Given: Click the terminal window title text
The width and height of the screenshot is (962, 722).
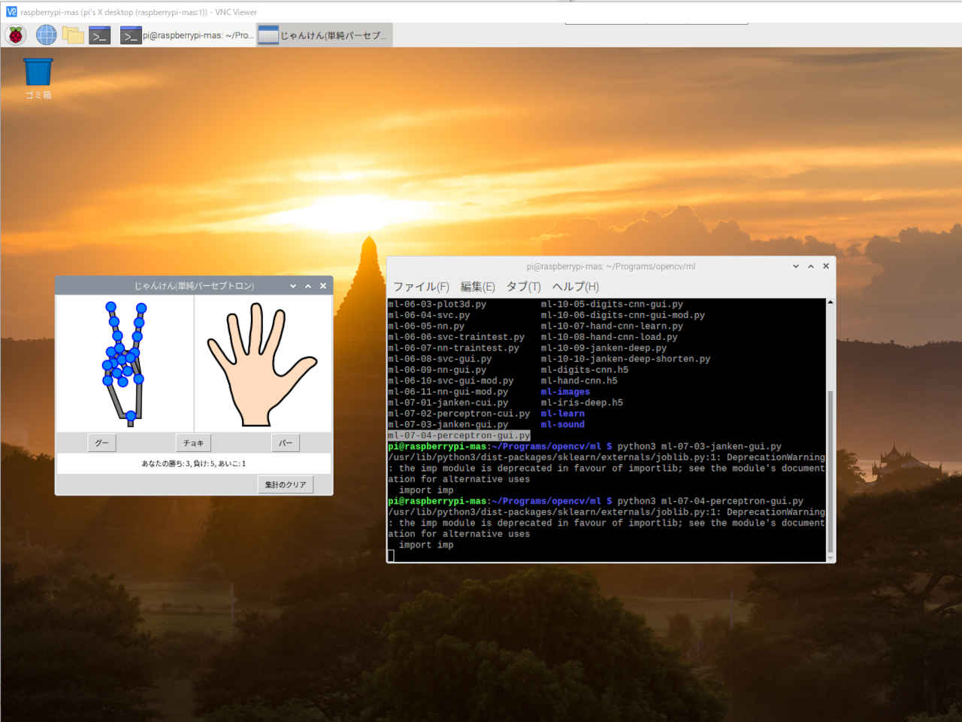Looking at the screenshot, I should tap(610, 266).
